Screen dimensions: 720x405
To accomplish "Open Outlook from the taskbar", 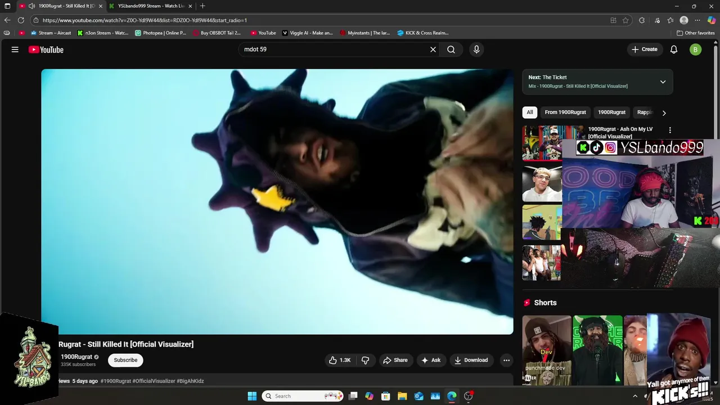I will [418, 396].
